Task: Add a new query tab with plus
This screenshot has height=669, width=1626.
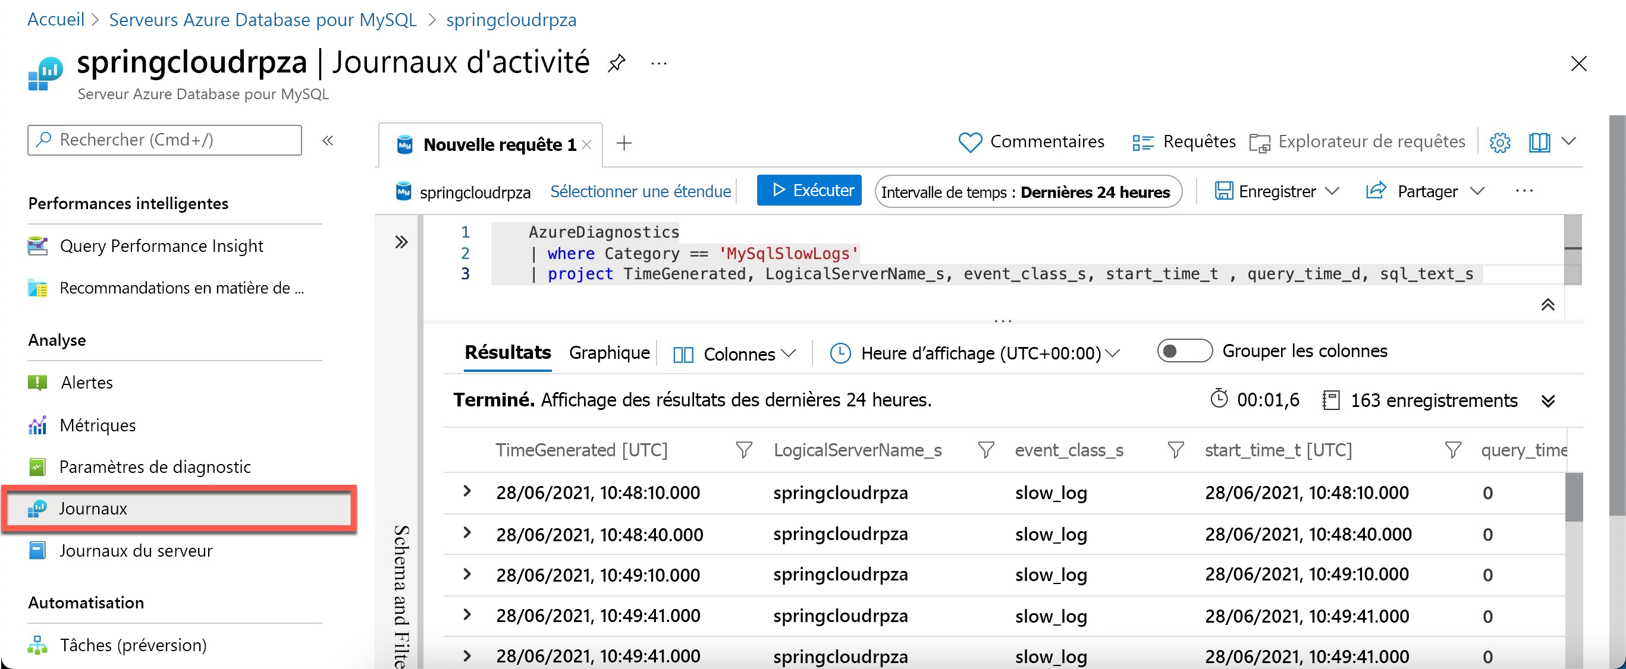Action: [x=624, y=143]
